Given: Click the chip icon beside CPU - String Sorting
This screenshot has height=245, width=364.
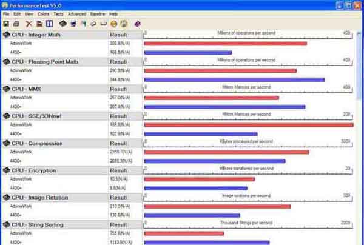Looking at the screenshot, I should [7, 224].
